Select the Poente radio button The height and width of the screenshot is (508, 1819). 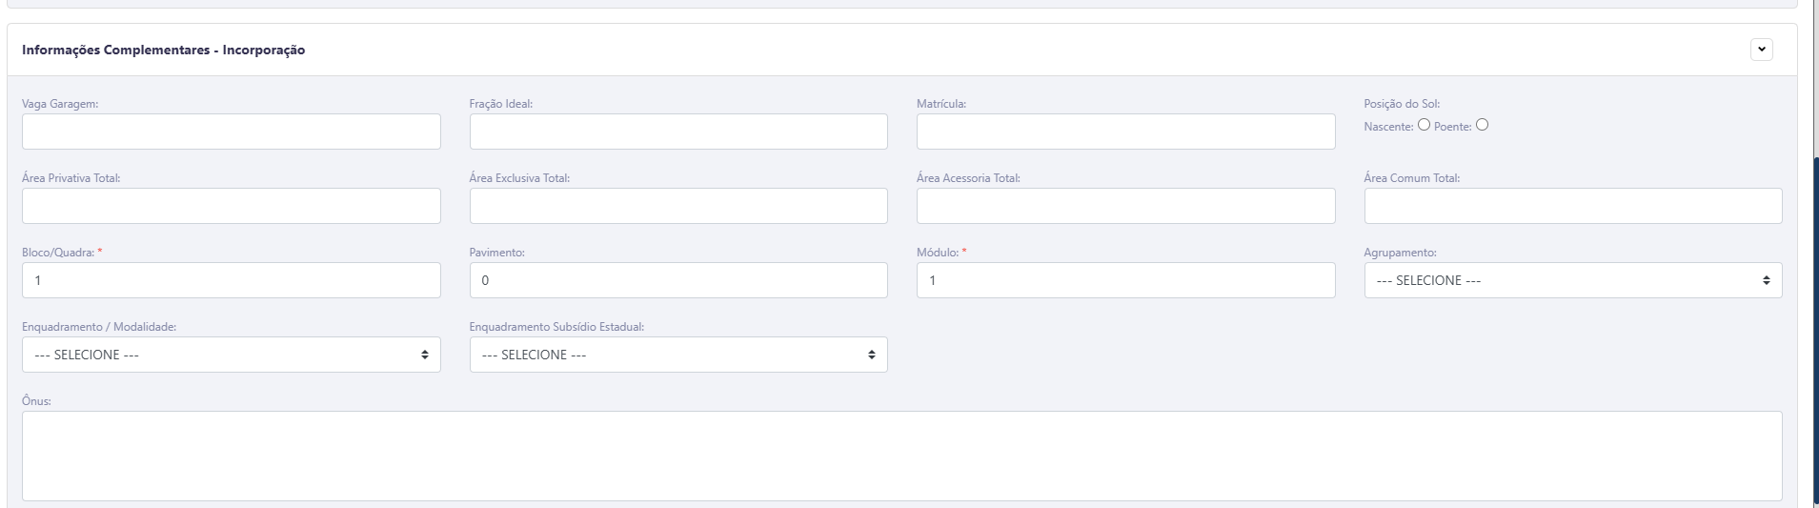[1482, 125]
